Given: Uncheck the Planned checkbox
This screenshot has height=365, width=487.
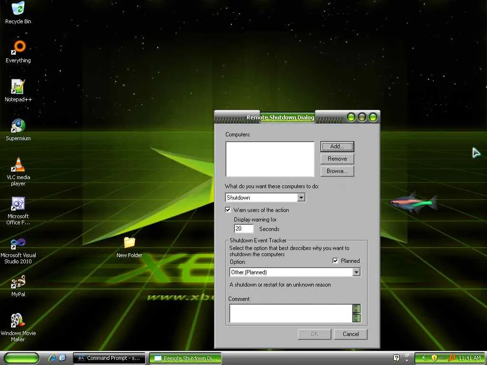Looking at the screenshot, I should (335, 261).
